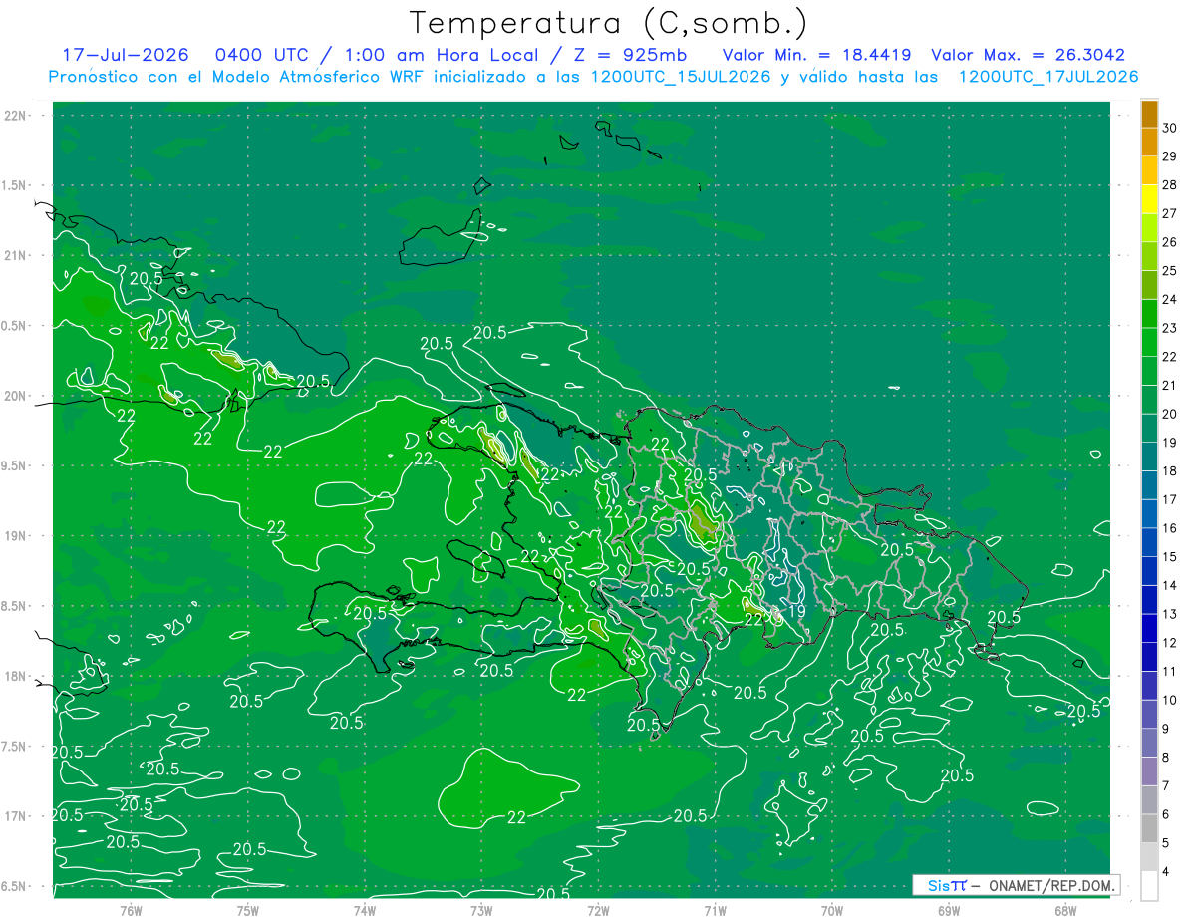Click the 'ONAMET/REP.DOM.' credit label
This screenshot has width=1196, height=924.
[x=1052, y=885]
